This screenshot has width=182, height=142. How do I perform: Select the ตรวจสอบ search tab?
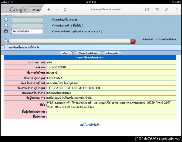pos(37,10)
